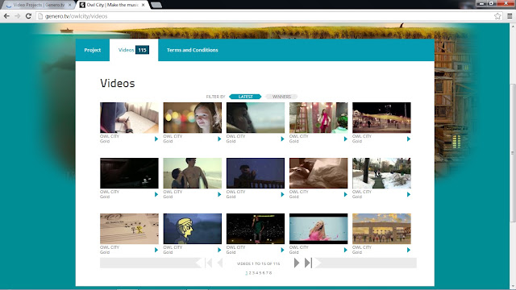Go back with the browser back arrow
This screenshot has height=290, width=516.
click(x=6, y=16)
